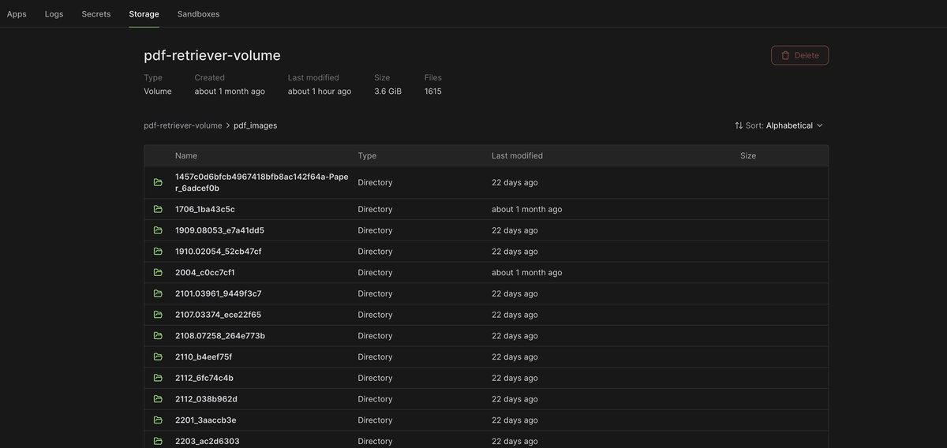Screen dimensions: 947x448
Task: Open the Sort: Alphabetical dropdown
Action: [x=788, y=125]
